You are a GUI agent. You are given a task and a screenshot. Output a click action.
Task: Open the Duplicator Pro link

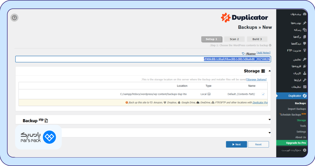pos(260,103)
